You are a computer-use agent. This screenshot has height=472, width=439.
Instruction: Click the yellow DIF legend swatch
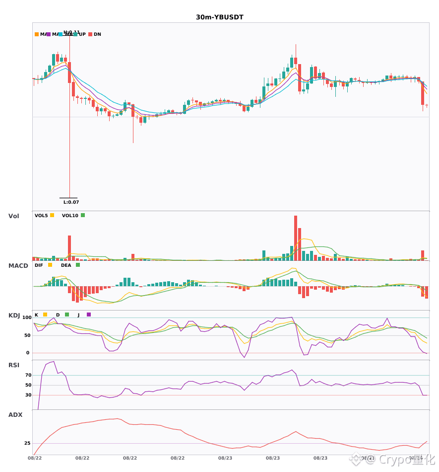pos(50,265)
